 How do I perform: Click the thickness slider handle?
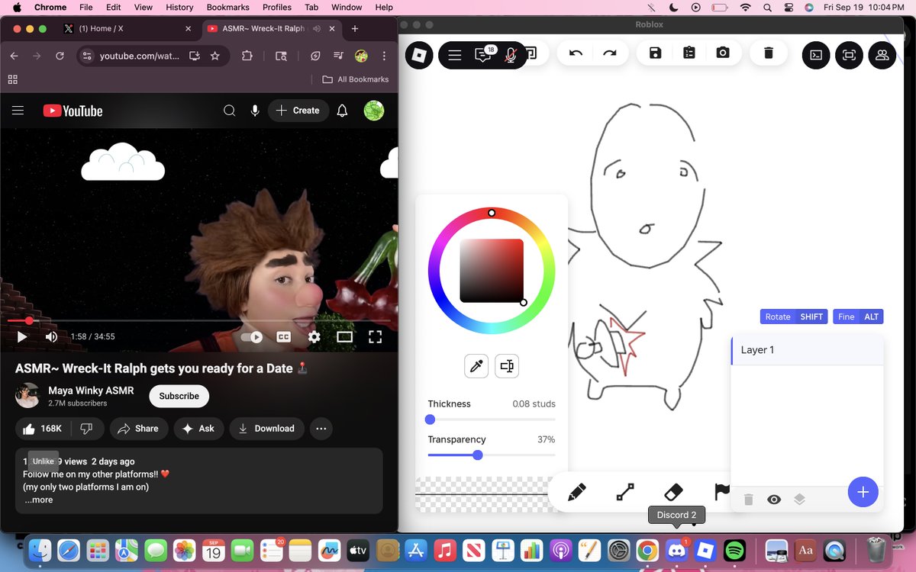pyautogui.click(x=430, y=419)
